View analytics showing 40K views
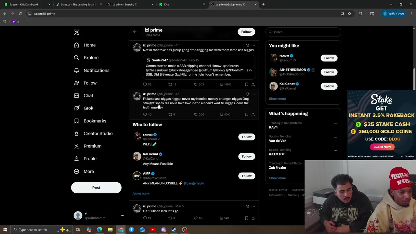 pos(225,114)
